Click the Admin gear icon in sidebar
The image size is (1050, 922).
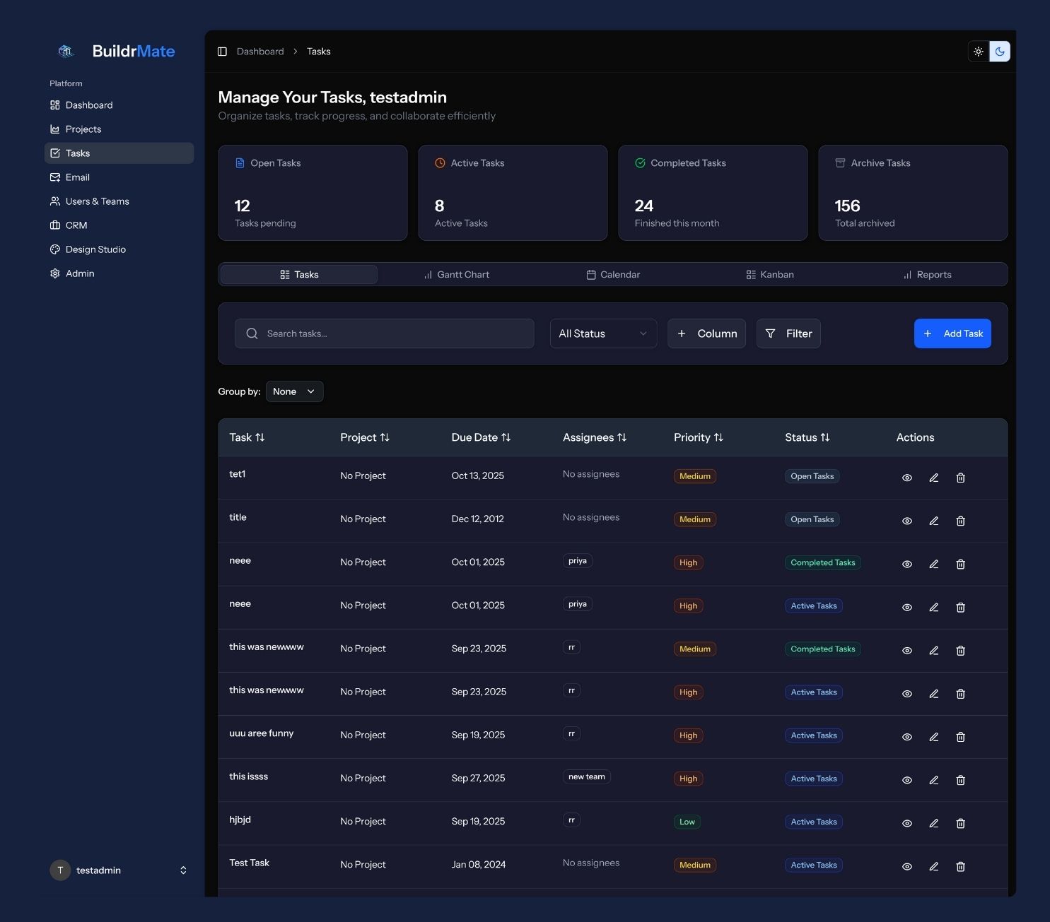[x=55, y=273]
